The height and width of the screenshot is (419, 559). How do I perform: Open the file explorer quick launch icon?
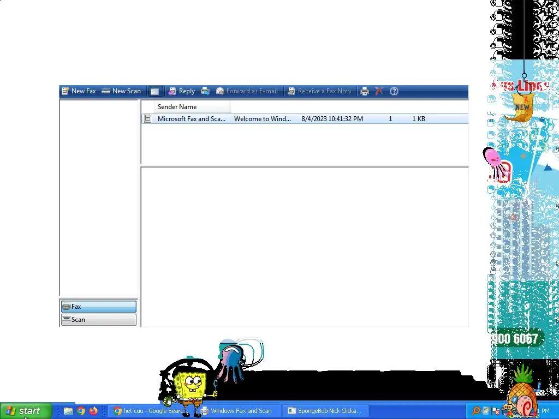(x=68, y=411)
